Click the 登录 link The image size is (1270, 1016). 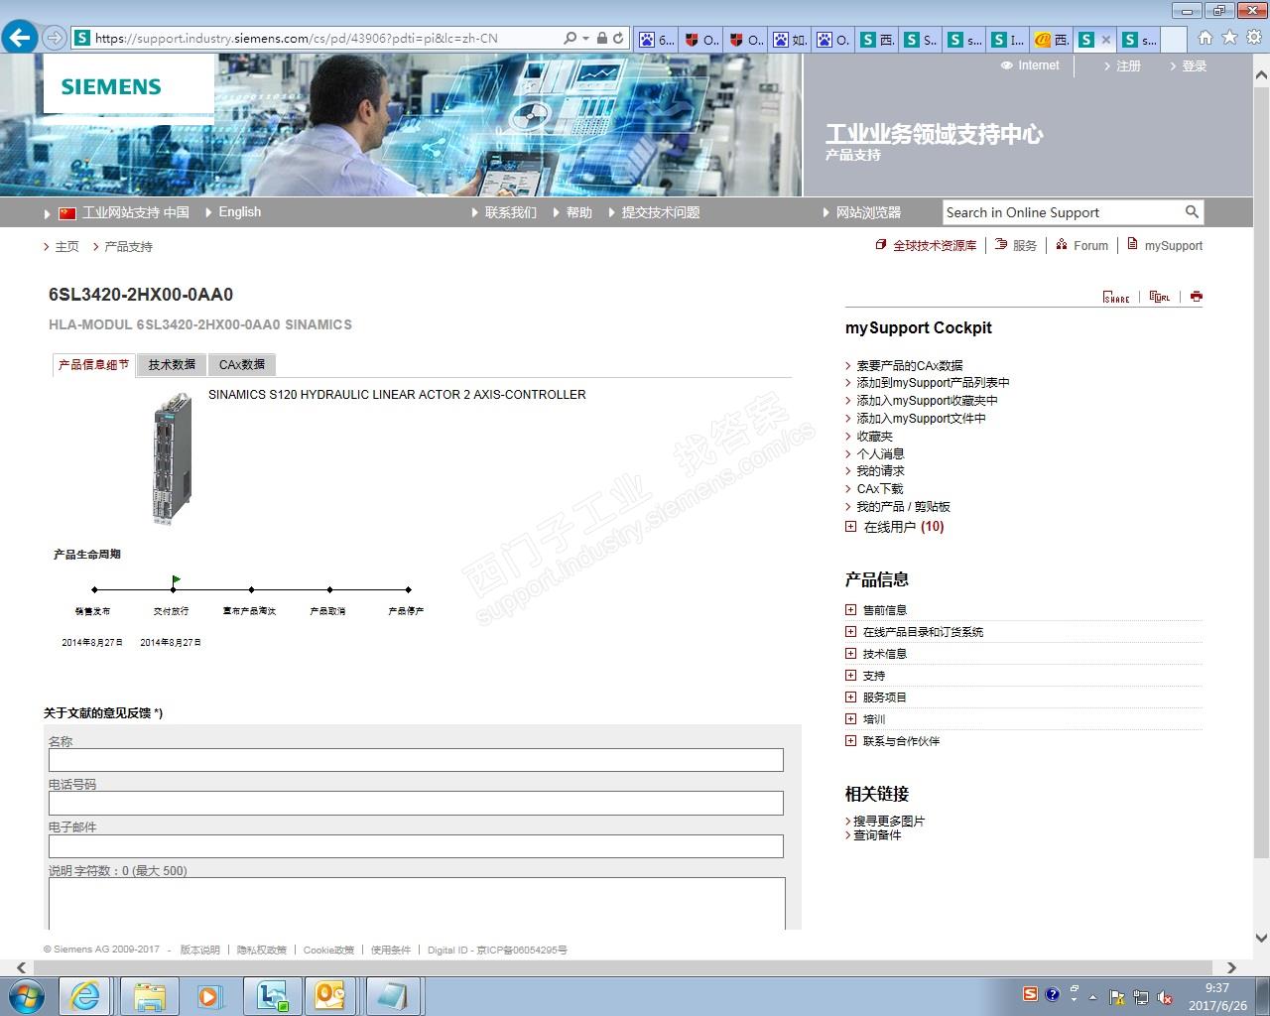(1195, 66)
